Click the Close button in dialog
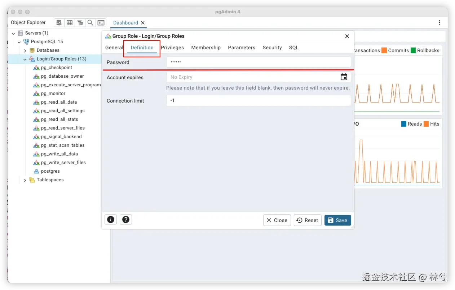Screen dimensions: 455x290 pyautogui.click(x=277, y=220)
